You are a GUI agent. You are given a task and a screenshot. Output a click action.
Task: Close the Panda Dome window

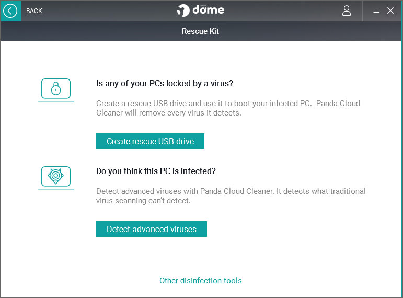(390, 10)
